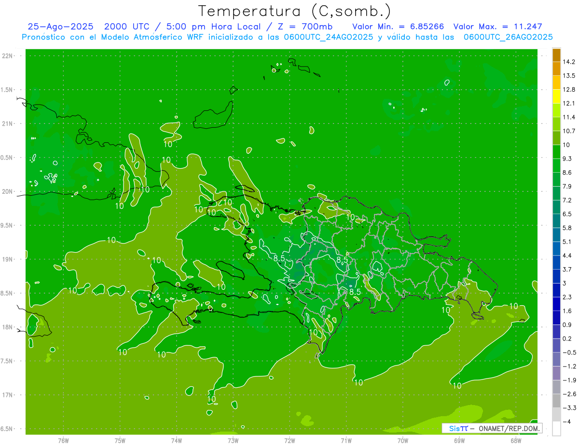Click the colorbar value "13.5"

tap(569, 76)
